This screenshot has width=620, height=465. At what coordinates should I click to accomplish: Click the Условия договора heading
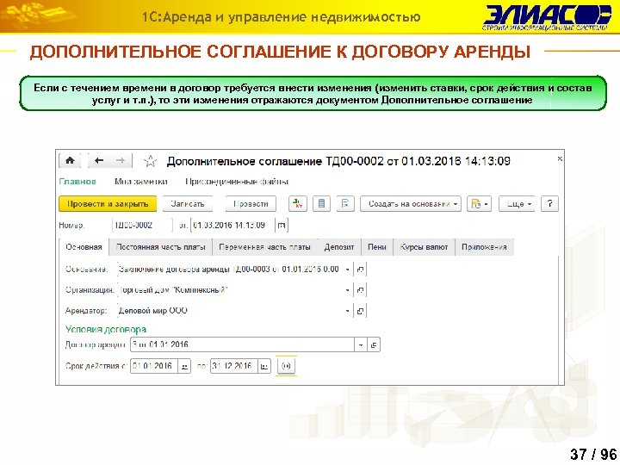(x=106, y=329)
